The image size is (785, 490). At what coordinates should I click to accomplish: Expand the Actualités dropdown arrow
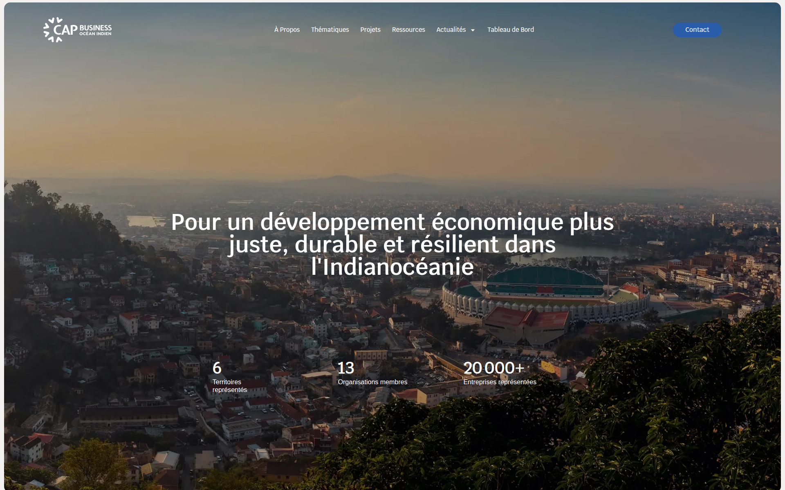click(473, 30)
